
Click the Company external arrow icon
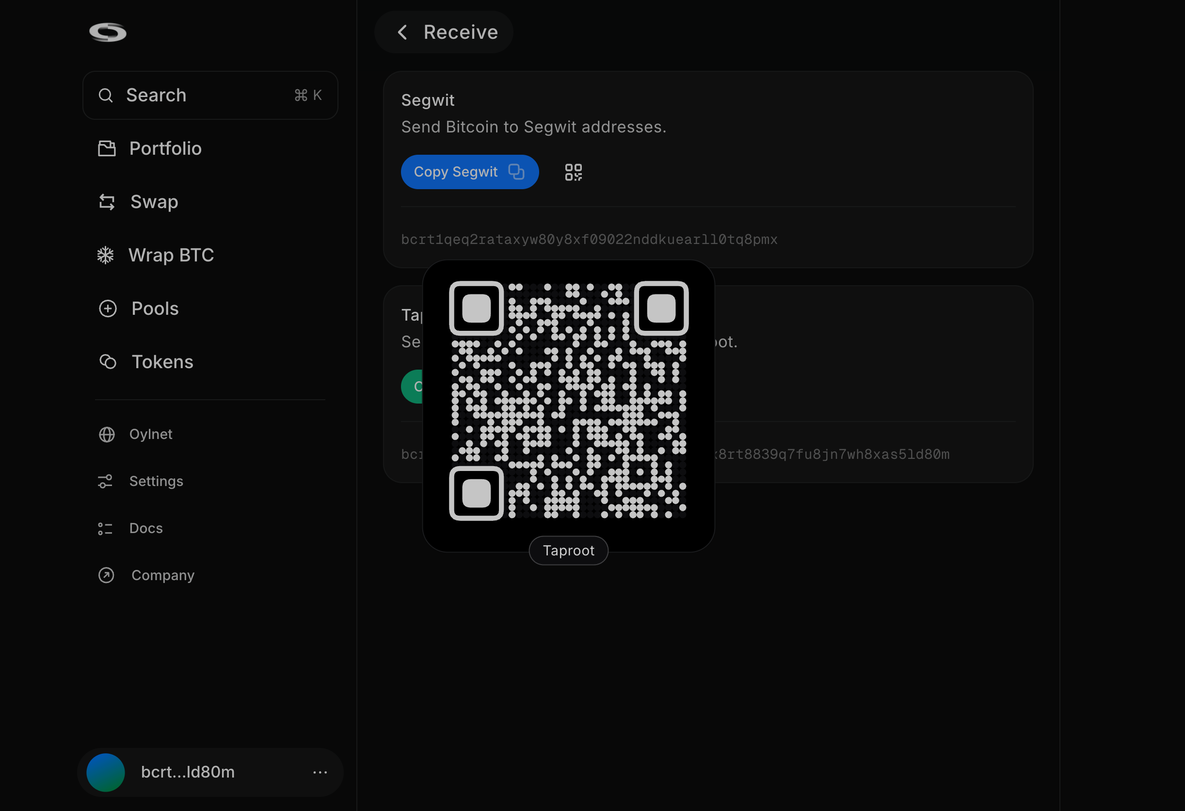tap(106, 575)
